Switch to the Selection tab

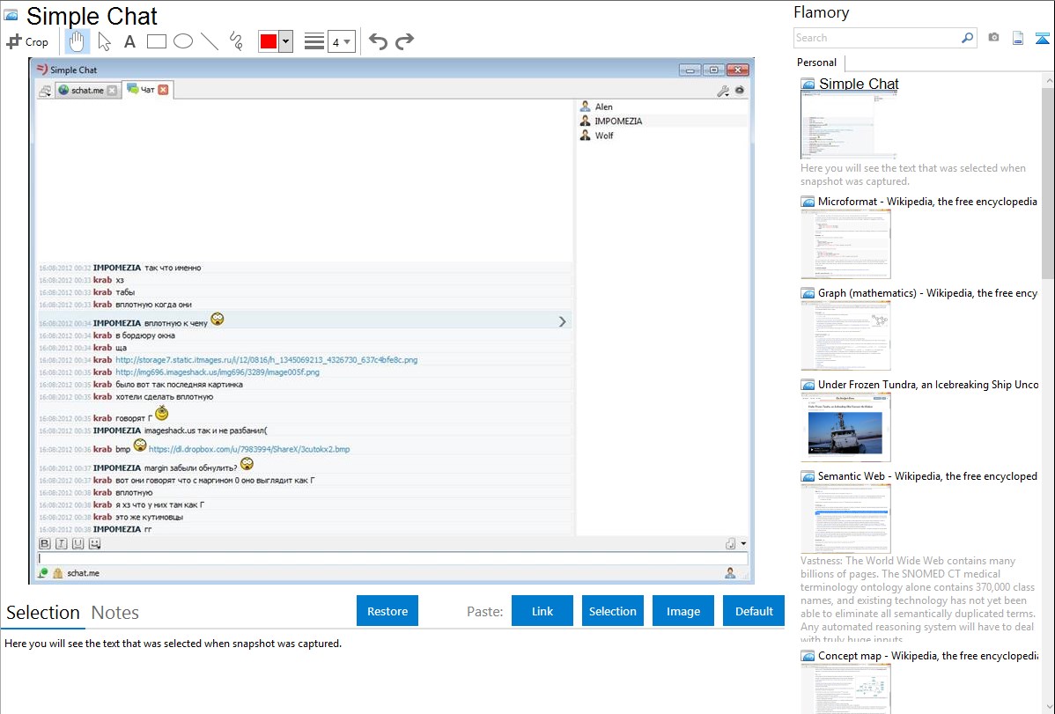43,613
